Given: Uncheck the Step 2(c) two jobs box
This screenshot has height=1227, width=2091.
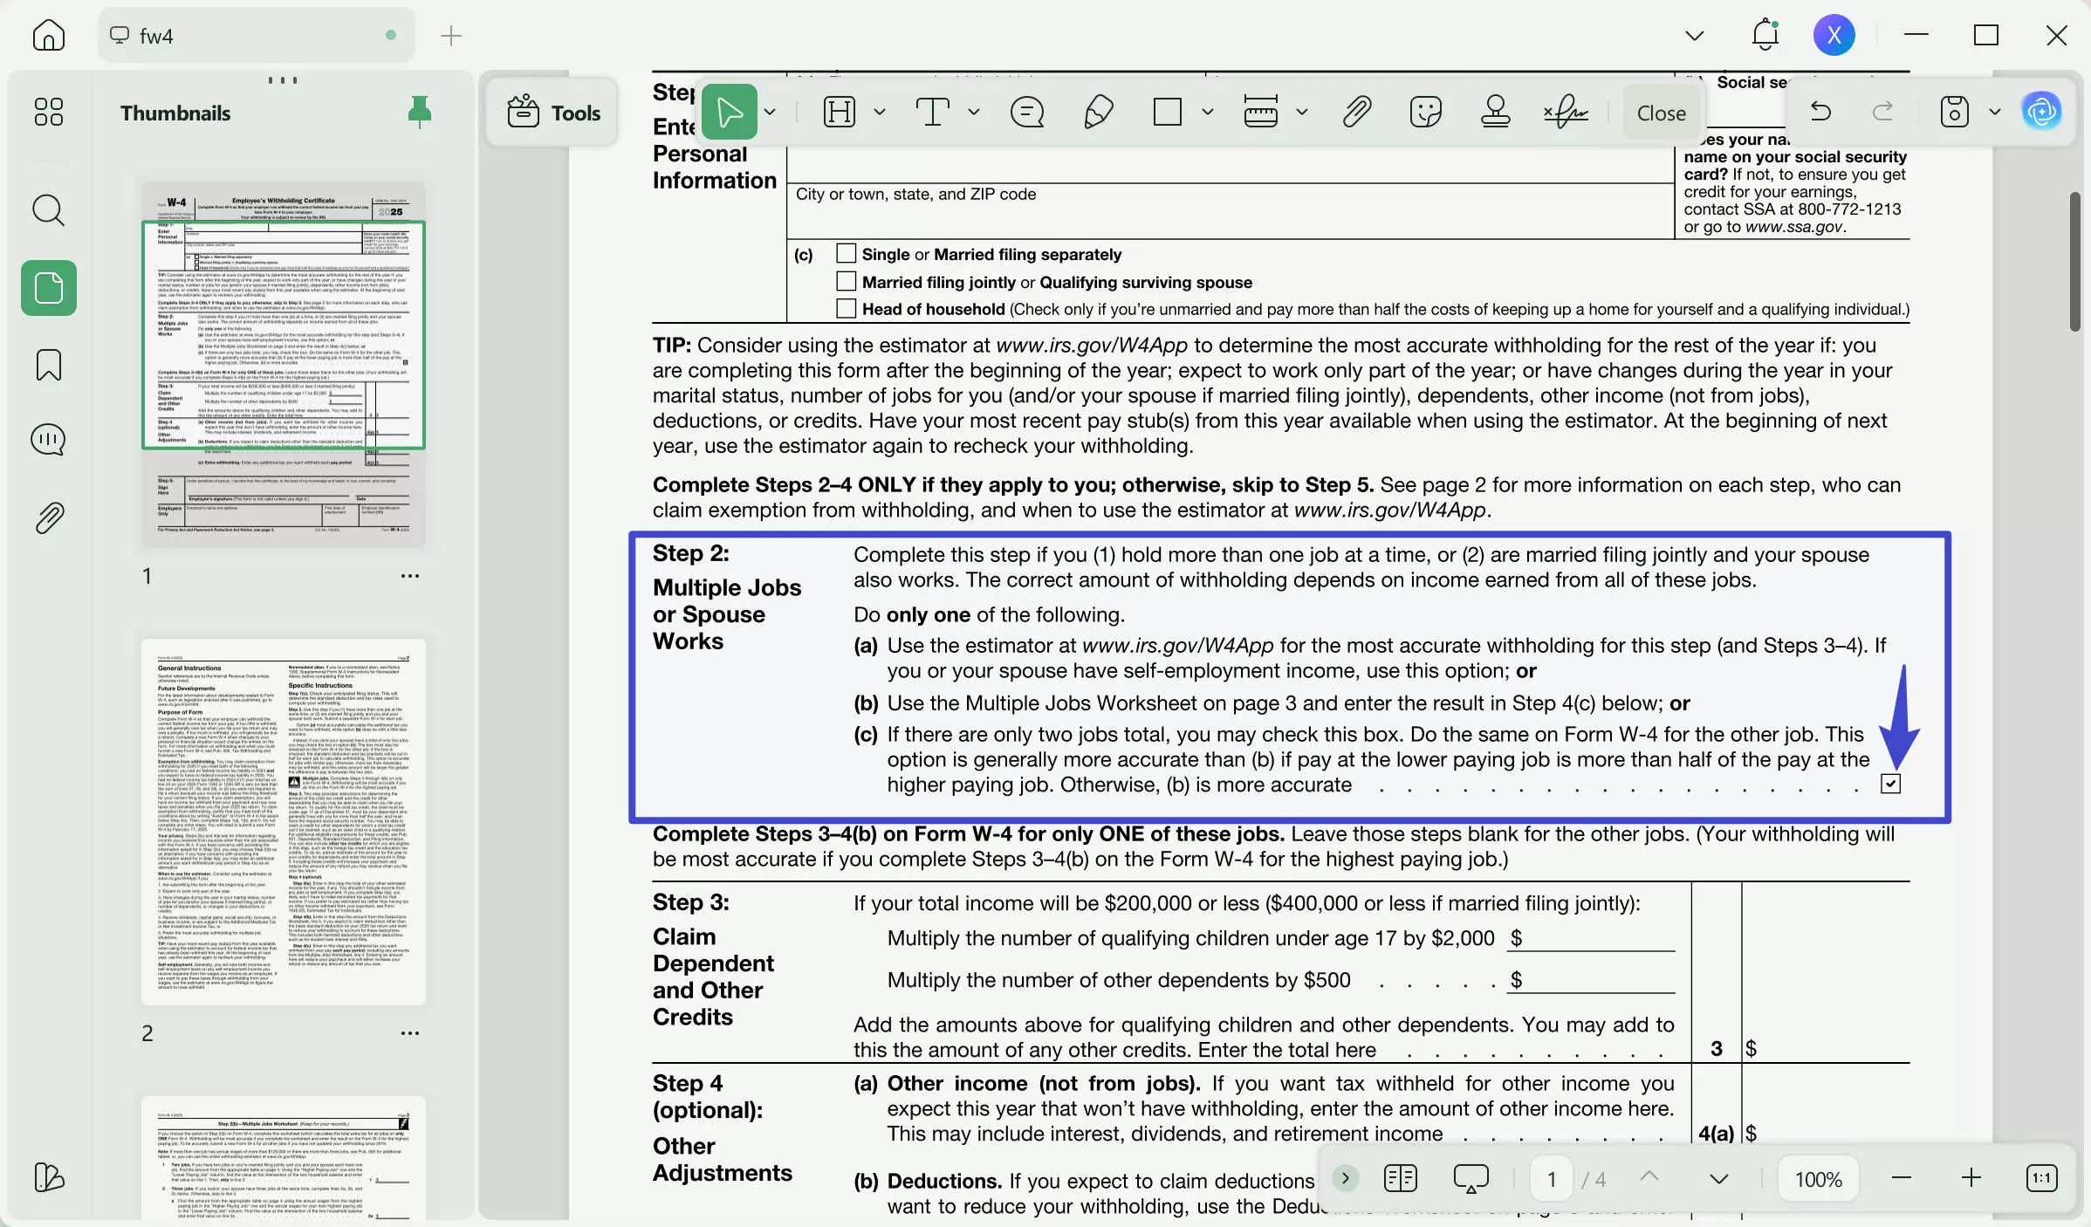Looking at the screenshot, I should pyautogui.click(x=1891, y=785).
